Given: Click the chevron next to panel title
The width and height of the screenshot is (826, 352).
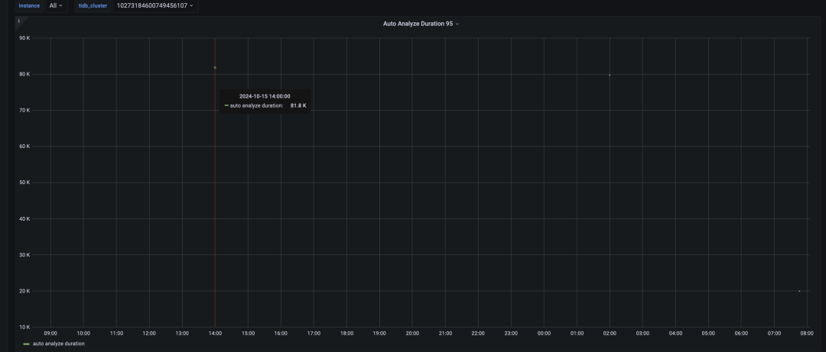Looking at the screenshot, I should tap(457, 24).
